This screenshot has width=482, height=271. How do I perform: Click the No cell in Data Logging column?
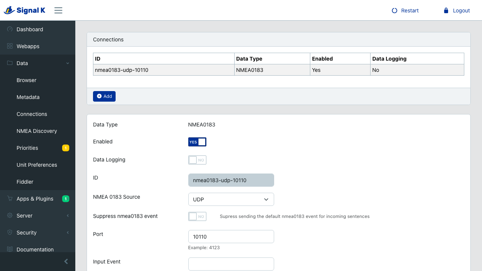(x=417, y=70)
